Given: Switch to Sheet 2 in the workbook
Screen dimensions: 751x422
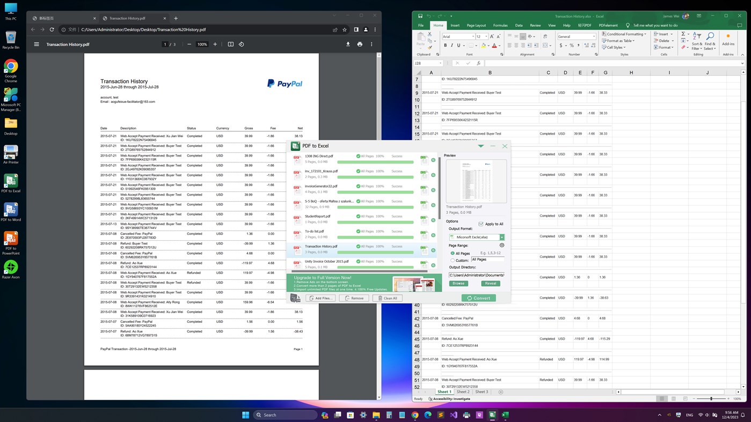Looking at the screenshot, I should [x=463, y=391].
